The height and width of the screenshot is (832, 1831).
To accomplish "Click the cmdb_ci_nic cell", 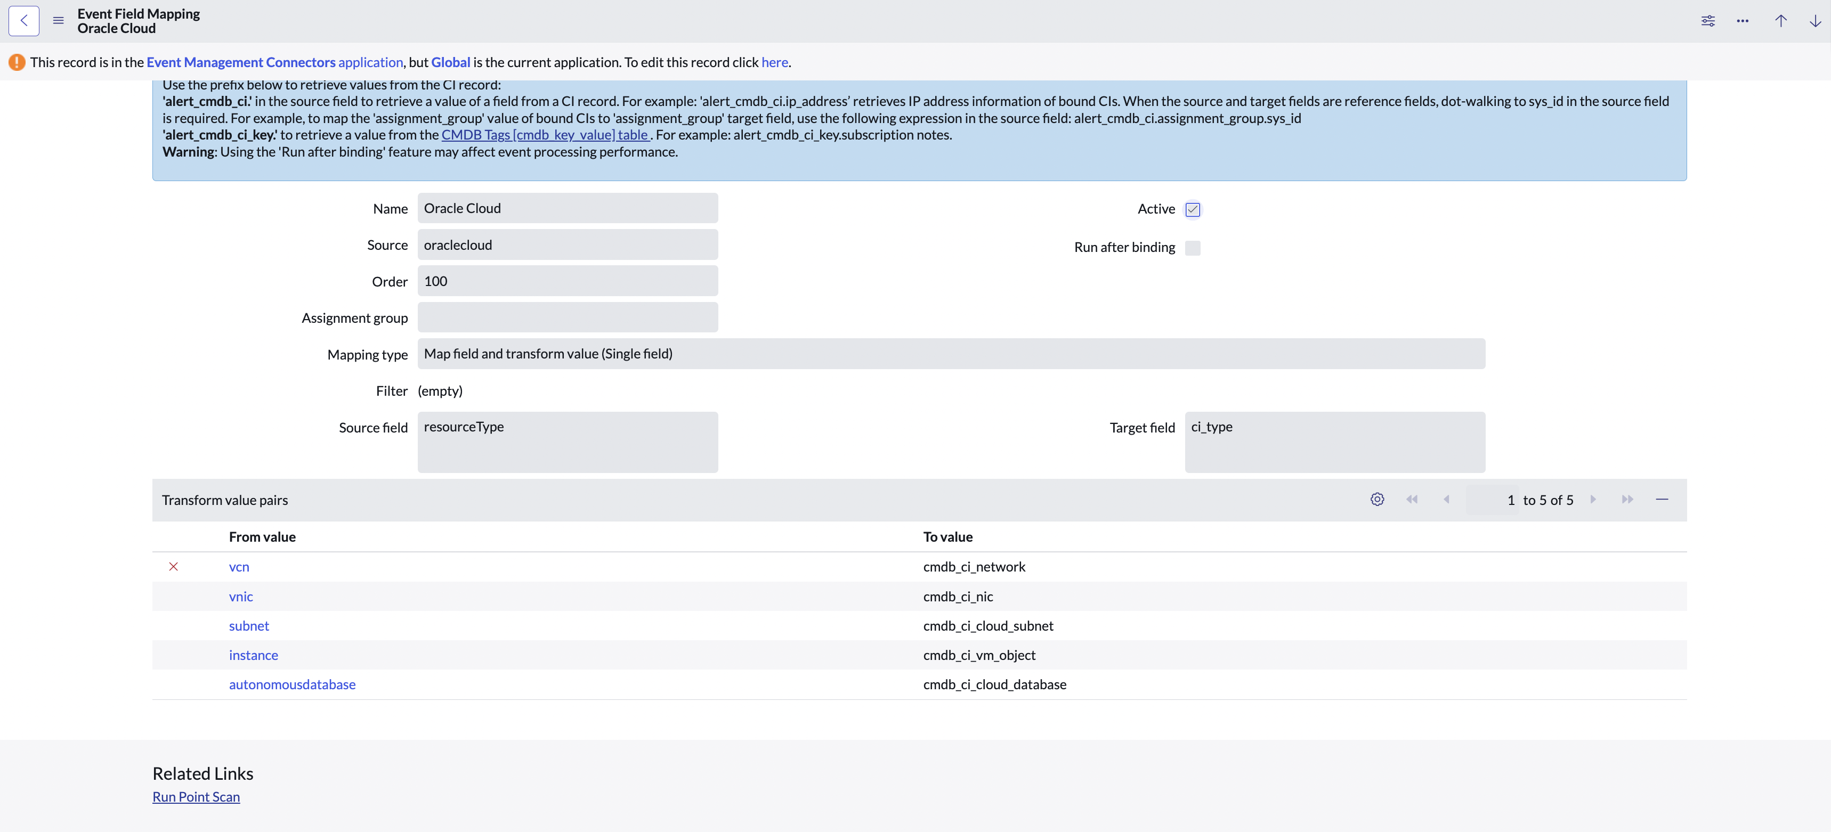I will [958, 597].
